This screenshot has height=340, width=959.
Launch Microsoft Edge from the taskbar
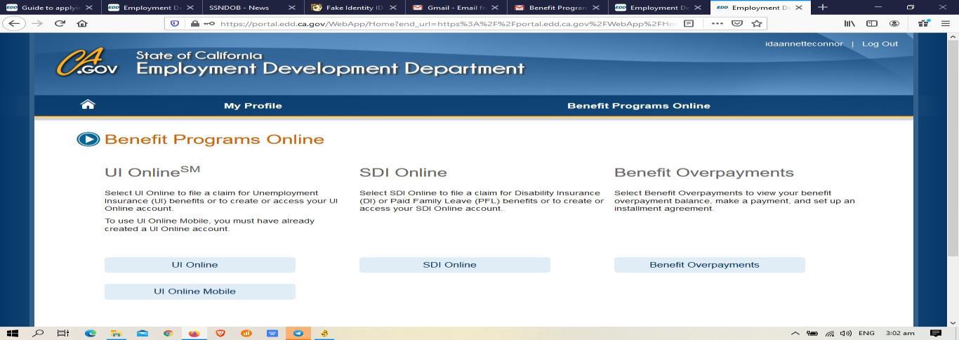[x=90, y=334]
